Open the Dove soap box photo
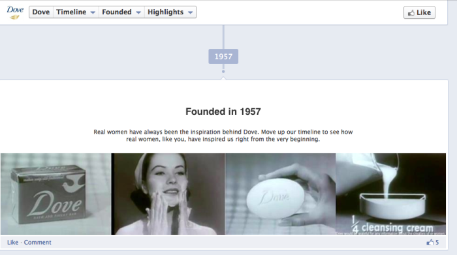This screenshot has height=255, width=457. (x=55, y=194)
